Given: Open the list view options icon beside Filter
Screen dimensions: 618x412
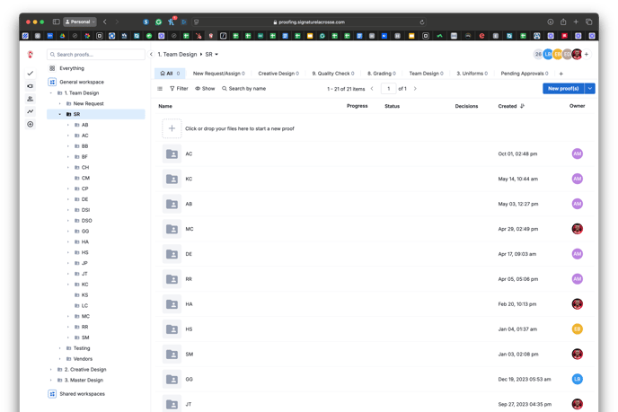Looking at the screenshot, I should point(160,89).
